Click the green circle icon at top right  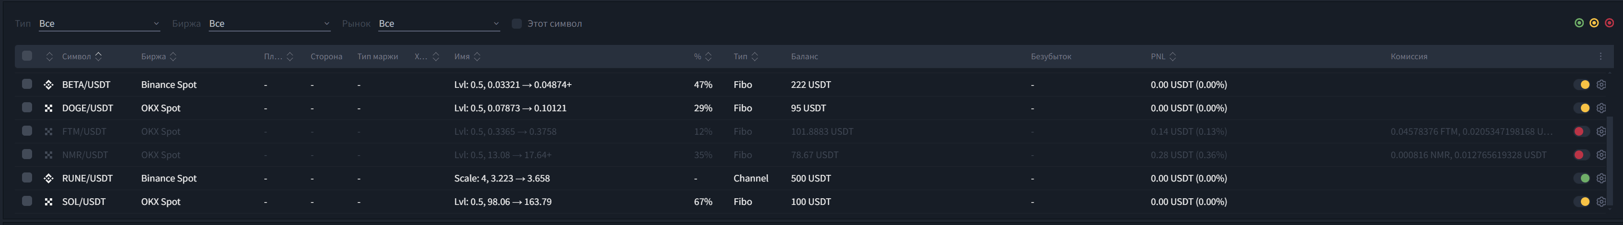1579,23
